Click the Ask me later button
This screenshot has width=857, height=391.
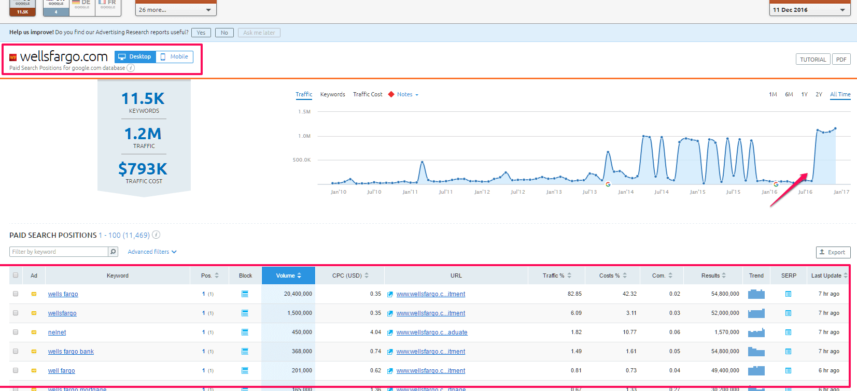(x=259, y=33)
